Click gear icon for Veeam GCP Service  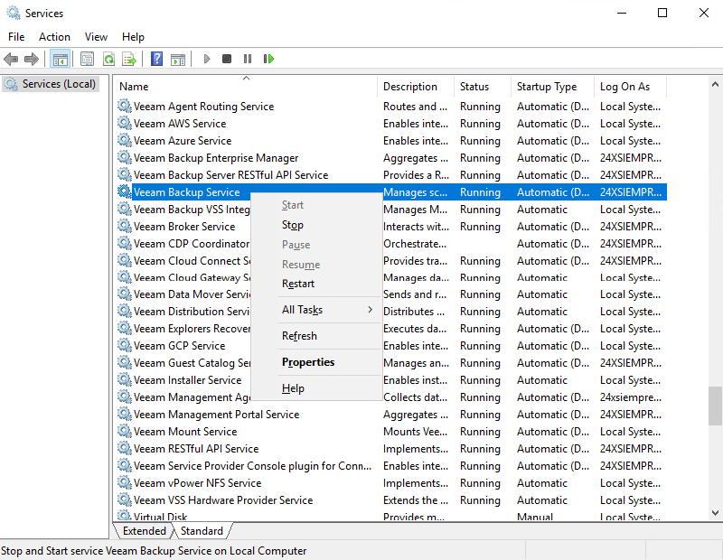click(x=124, y=345)
